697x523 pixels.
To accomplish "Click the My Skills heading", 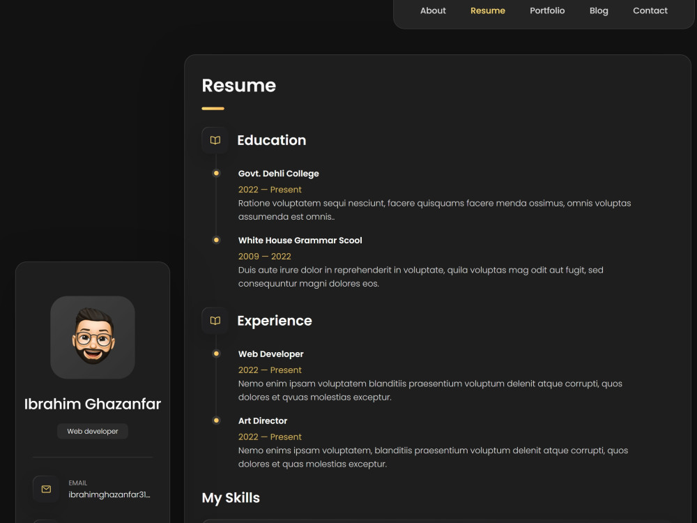I will click(x=231, y=498).
